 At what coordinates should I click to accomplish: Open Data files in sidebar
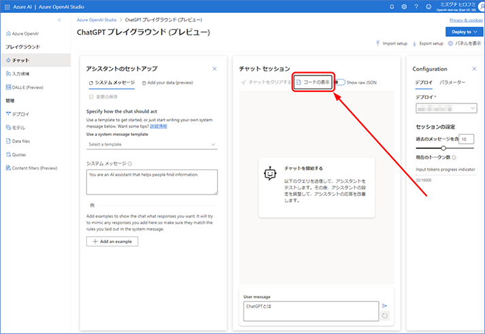[x=18, y=141]
